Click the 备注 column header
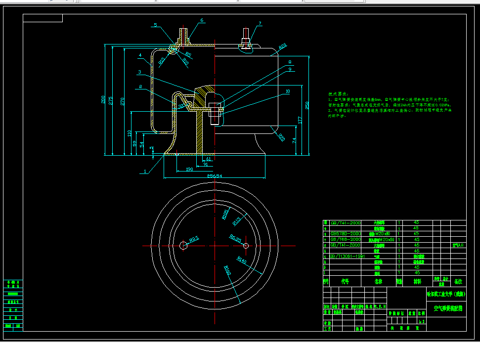The image size is (480, 343). [458, 282]
